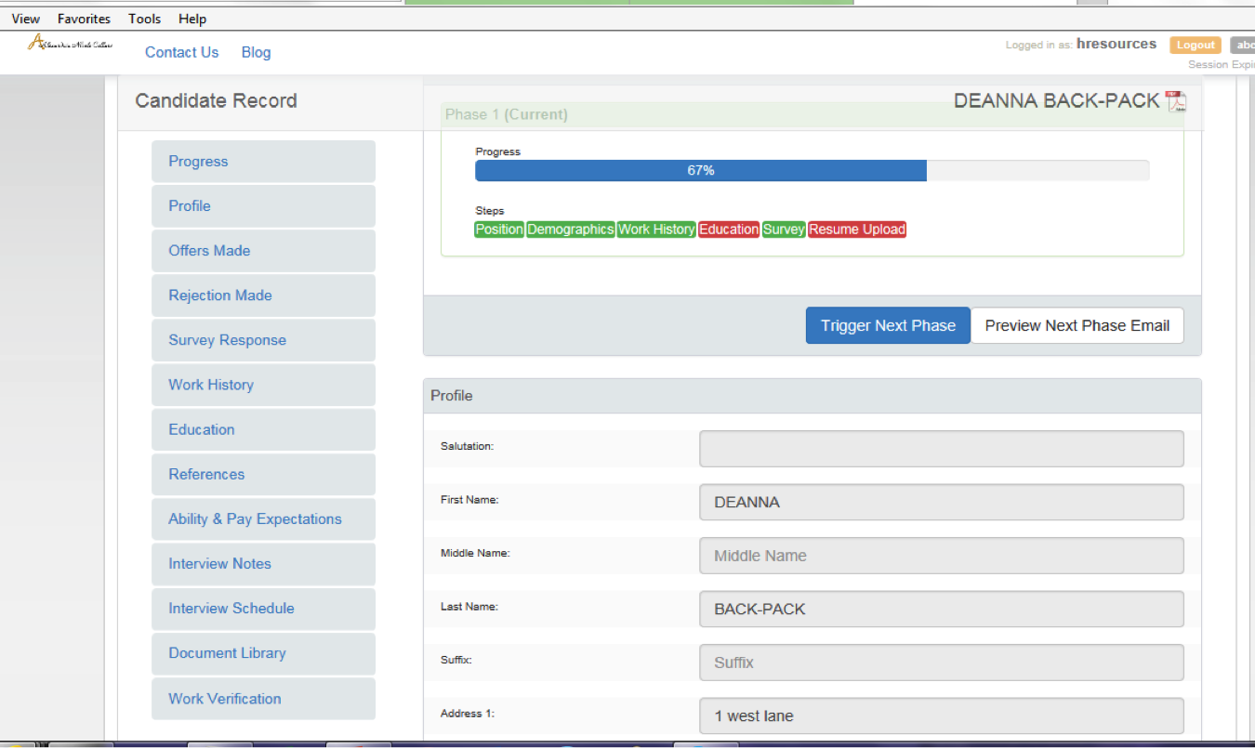Select the Position step badge
Viewport: 1255px width, 748px height.
(x=498, y=229)
